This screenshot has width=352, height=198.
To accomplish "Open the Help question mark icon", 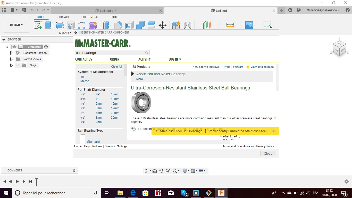I will click(x=347, y=10).
